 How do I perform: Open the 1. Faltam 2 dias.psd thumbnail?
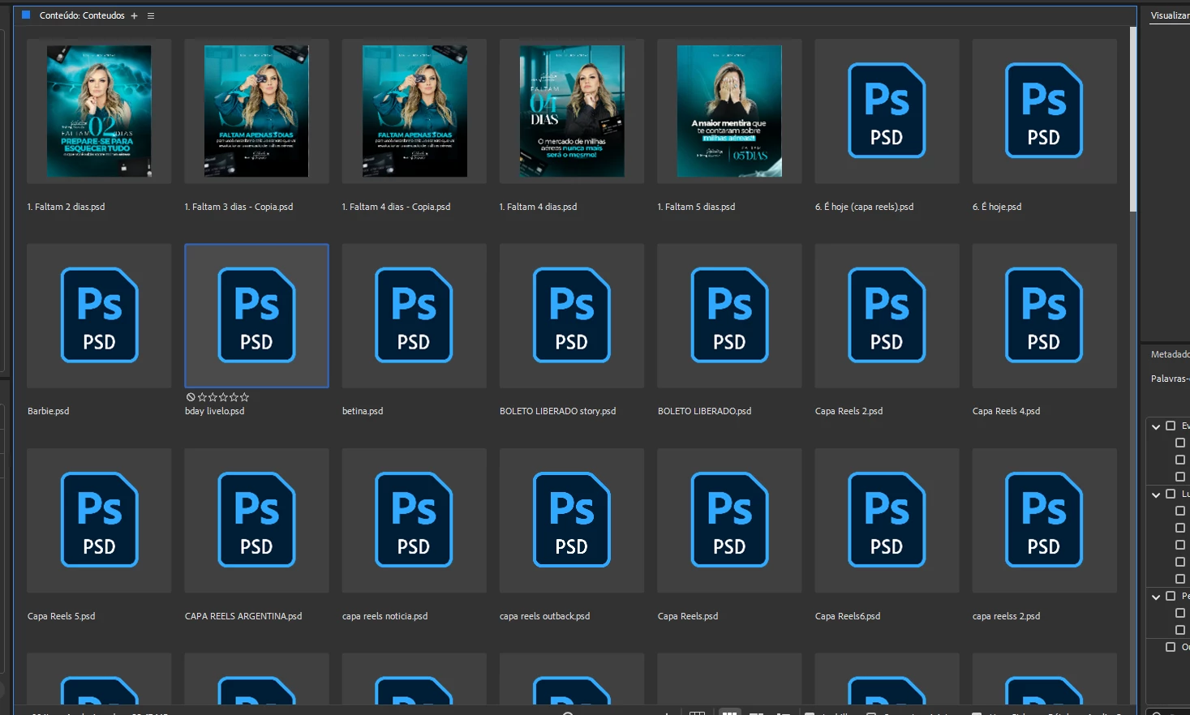(x=99, y=111)
